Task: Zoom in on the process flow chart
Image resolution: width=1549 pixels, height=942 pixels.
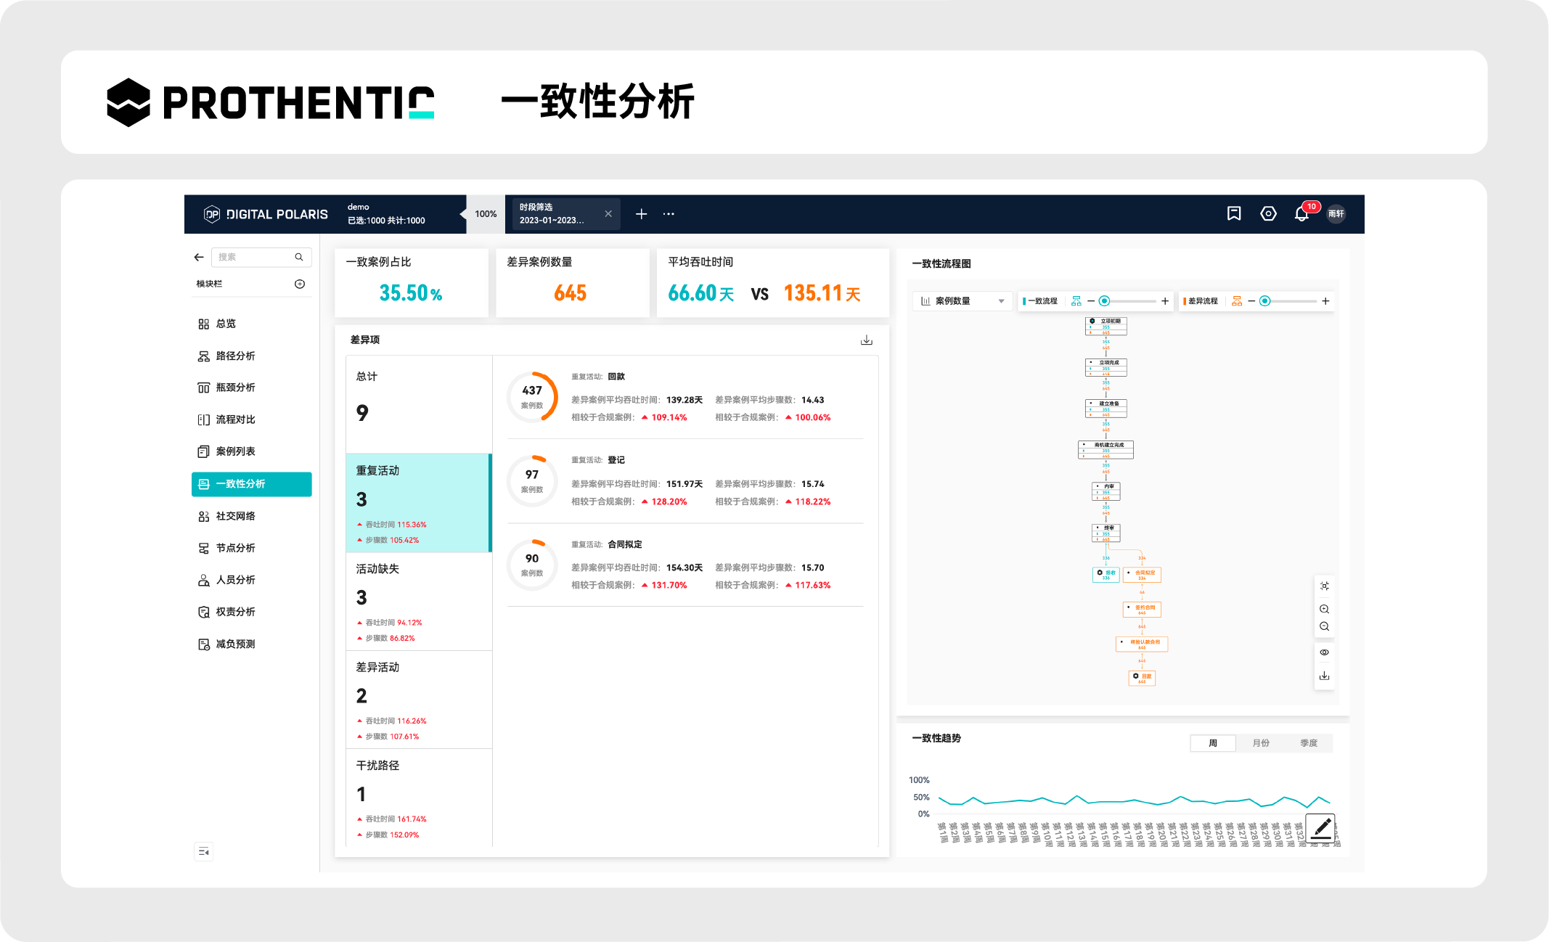Action: pyautogui.click(x=1324, y=609)
